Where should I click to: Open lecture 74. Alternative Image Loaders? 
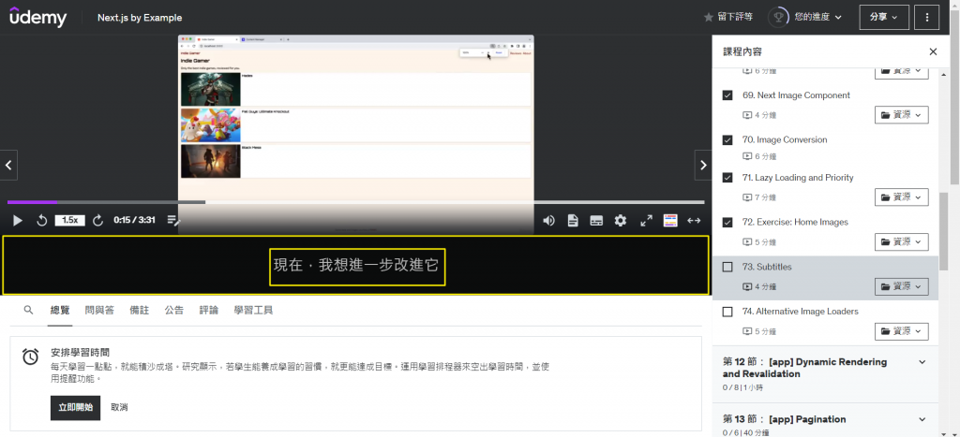coord(800,312)
